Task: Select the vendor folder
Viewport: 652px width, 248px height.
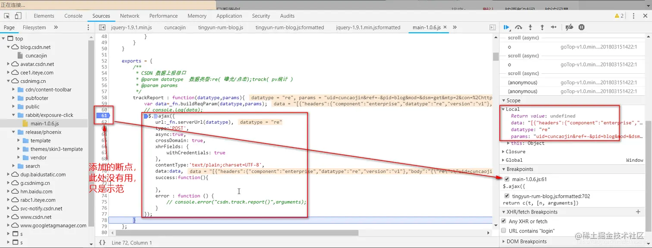Action: pos(38,158)
